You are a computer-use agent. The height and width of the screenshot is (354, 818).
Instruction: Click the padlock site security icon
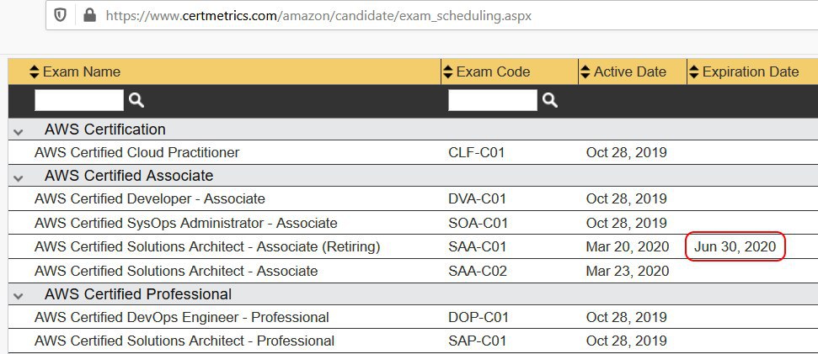(x=90, y=16)
